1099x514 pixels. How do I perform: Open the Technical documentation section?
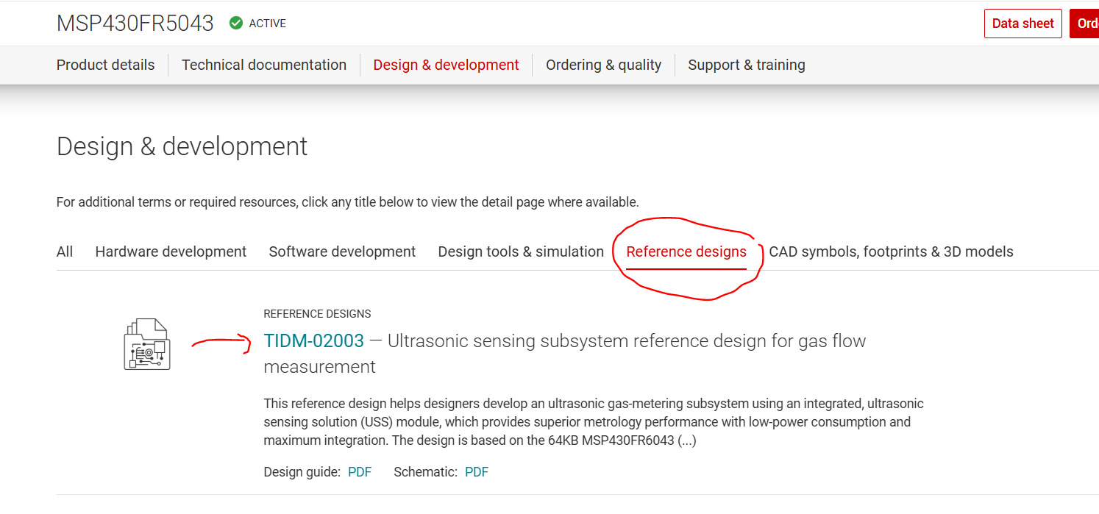(264, 65)
